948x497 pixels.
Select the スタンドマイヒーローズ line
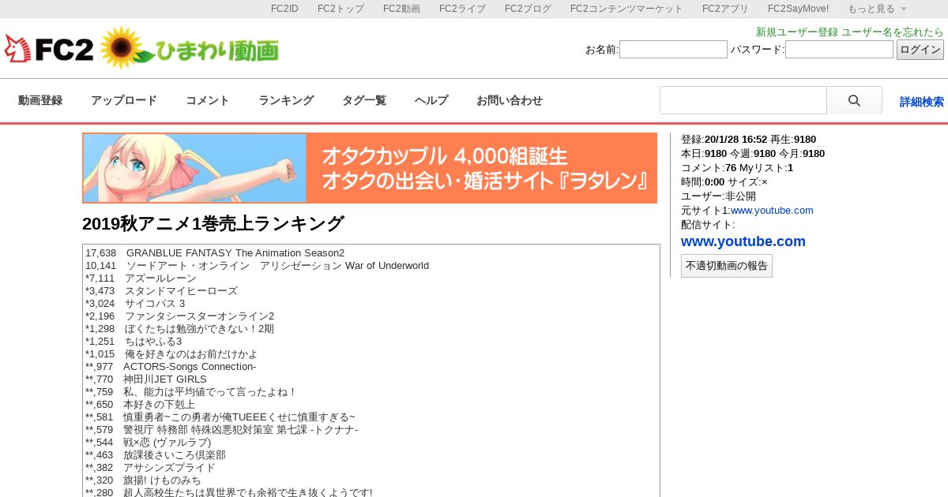point(161,291)
